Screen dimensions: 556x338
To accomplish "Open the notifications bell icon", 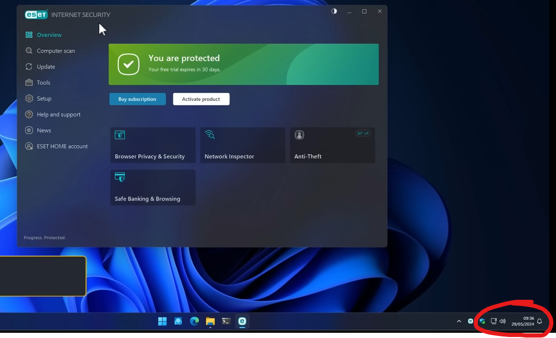I will point(539,321).
